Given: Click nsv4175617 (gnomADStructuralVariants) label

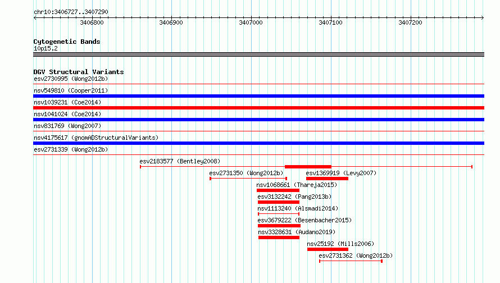Looking at the screenshot, I should [x=96, y=138].
